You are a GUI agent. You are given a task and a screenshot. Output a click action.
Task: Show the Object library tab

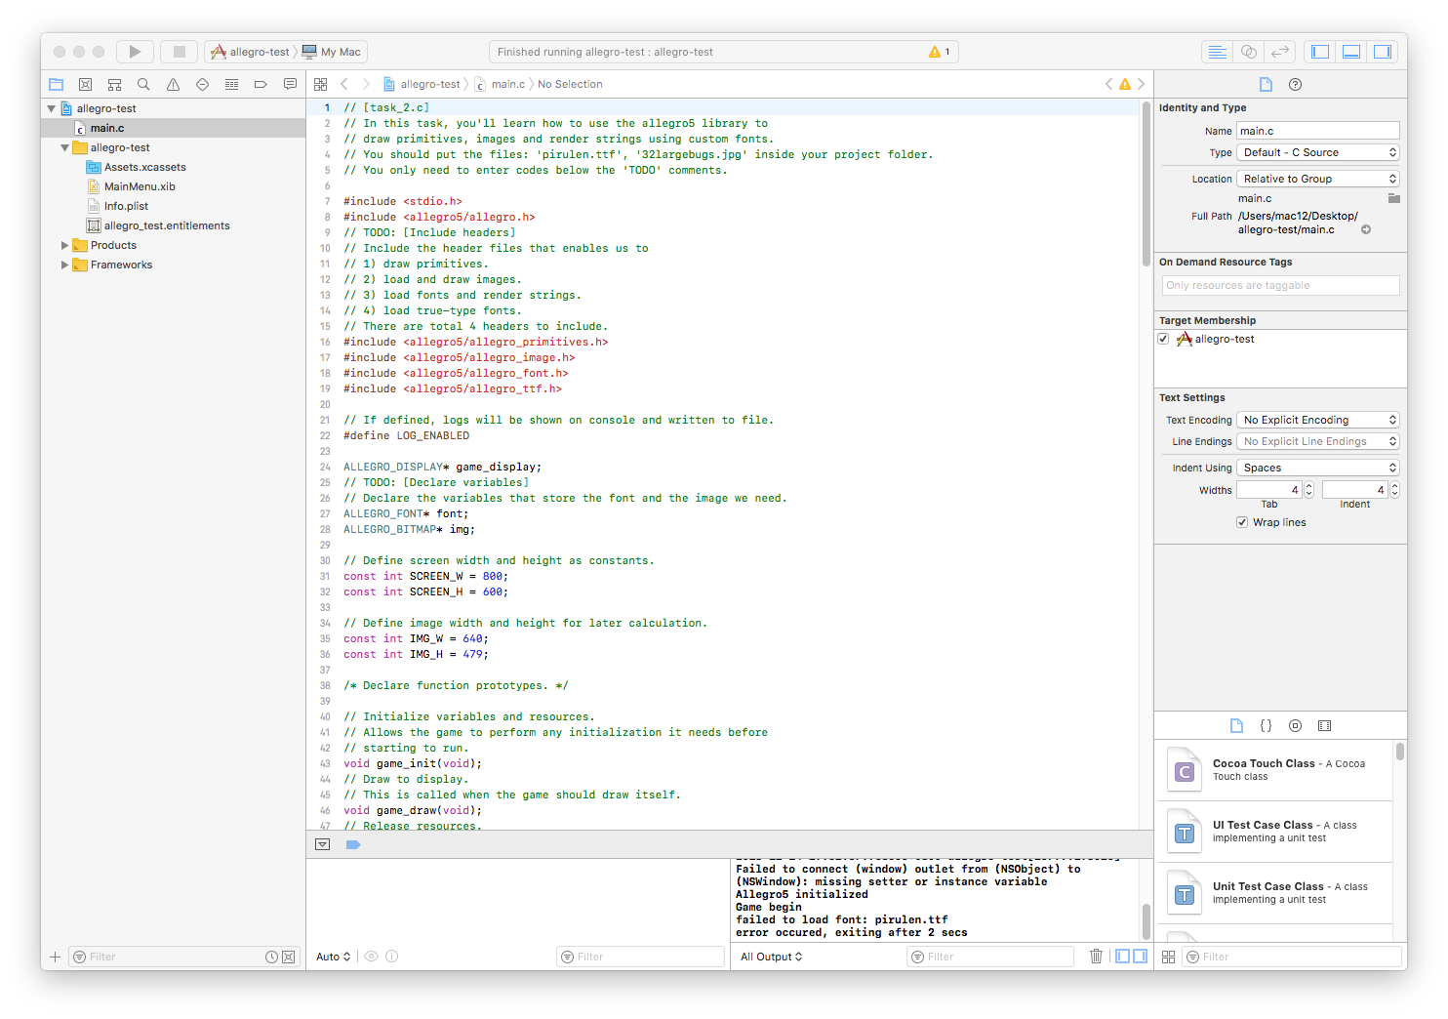[x=1295, y=725]
